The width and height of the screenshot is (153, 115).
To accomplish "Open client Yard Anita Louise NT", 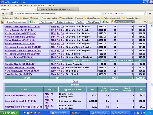I will point(23,71).
